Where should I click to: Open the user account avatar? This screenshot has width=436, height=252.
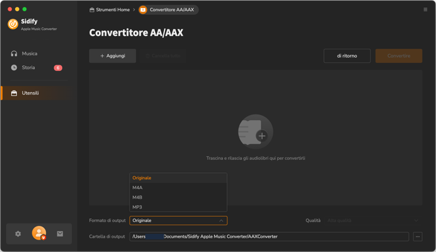coord(39,233)
